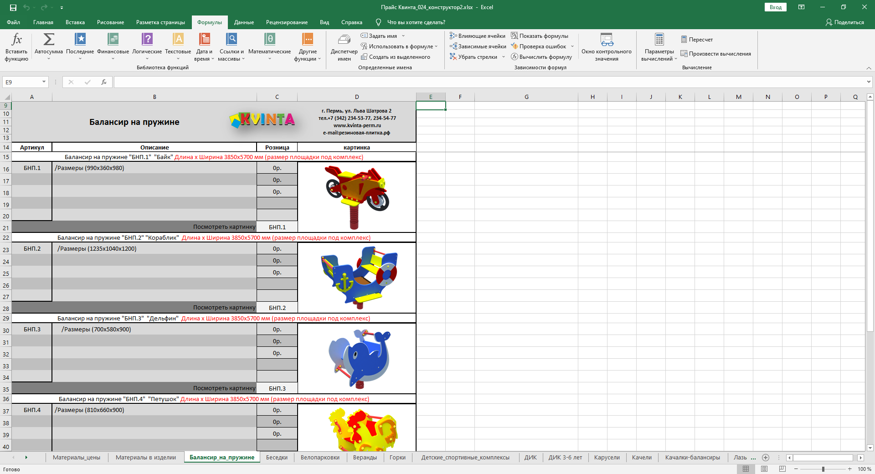Screen dimensions: 875x474
Task: Toggle Show Formulas (Показать формулы)
Action: [540, 36]
